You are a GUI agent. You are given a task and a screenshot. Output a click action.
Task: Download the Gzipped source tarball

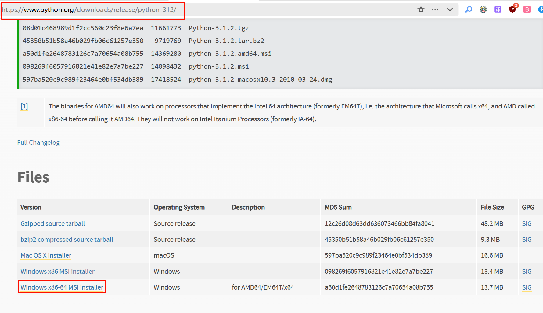pyautogui.click(x=53, y=224)
